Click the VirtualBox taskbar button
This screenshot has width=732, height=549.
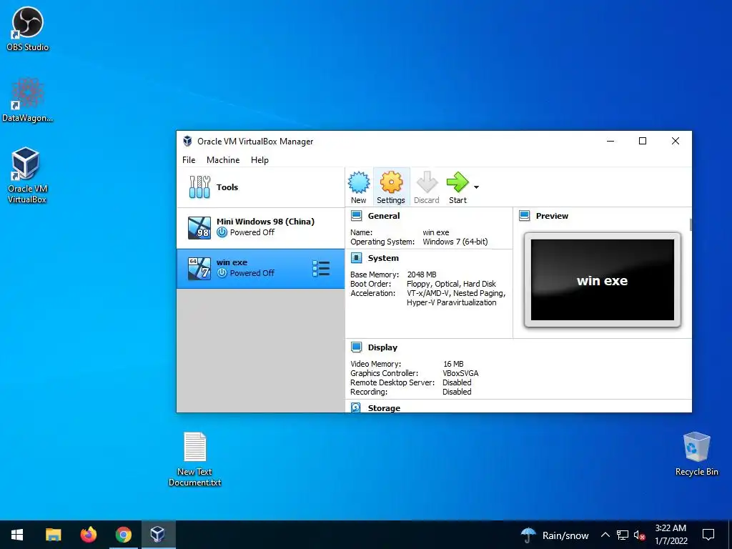tap(158, 535)
